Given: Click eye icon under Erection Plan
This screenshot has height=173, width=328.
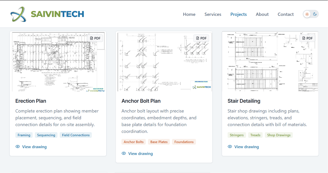Looking at the screenshot, I should tap(18, 147).
